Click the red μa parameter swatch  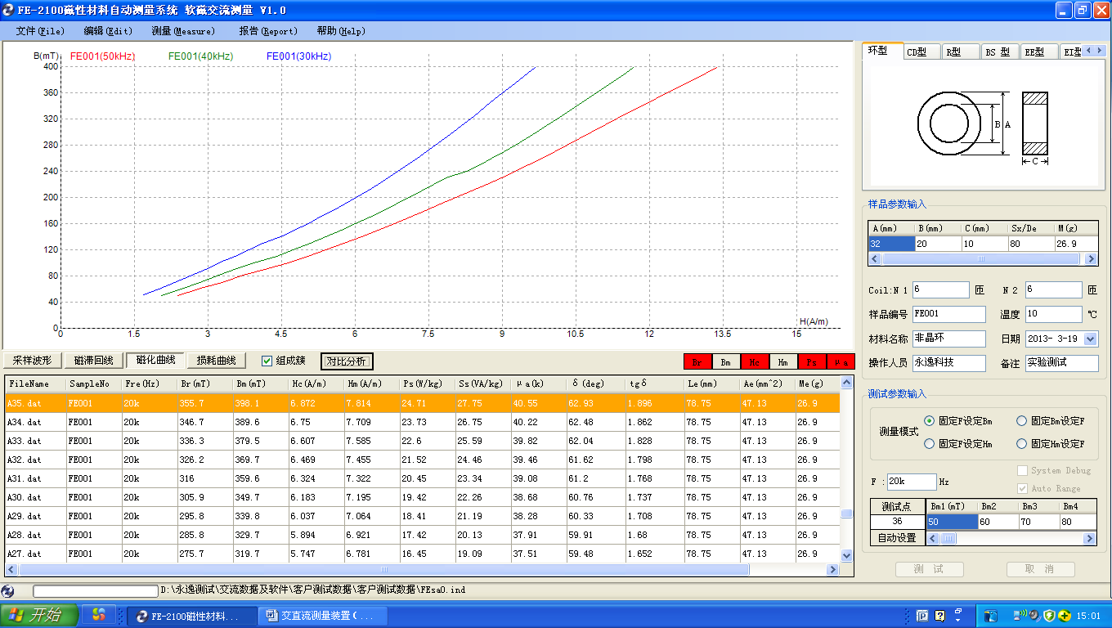coord(841,362)
